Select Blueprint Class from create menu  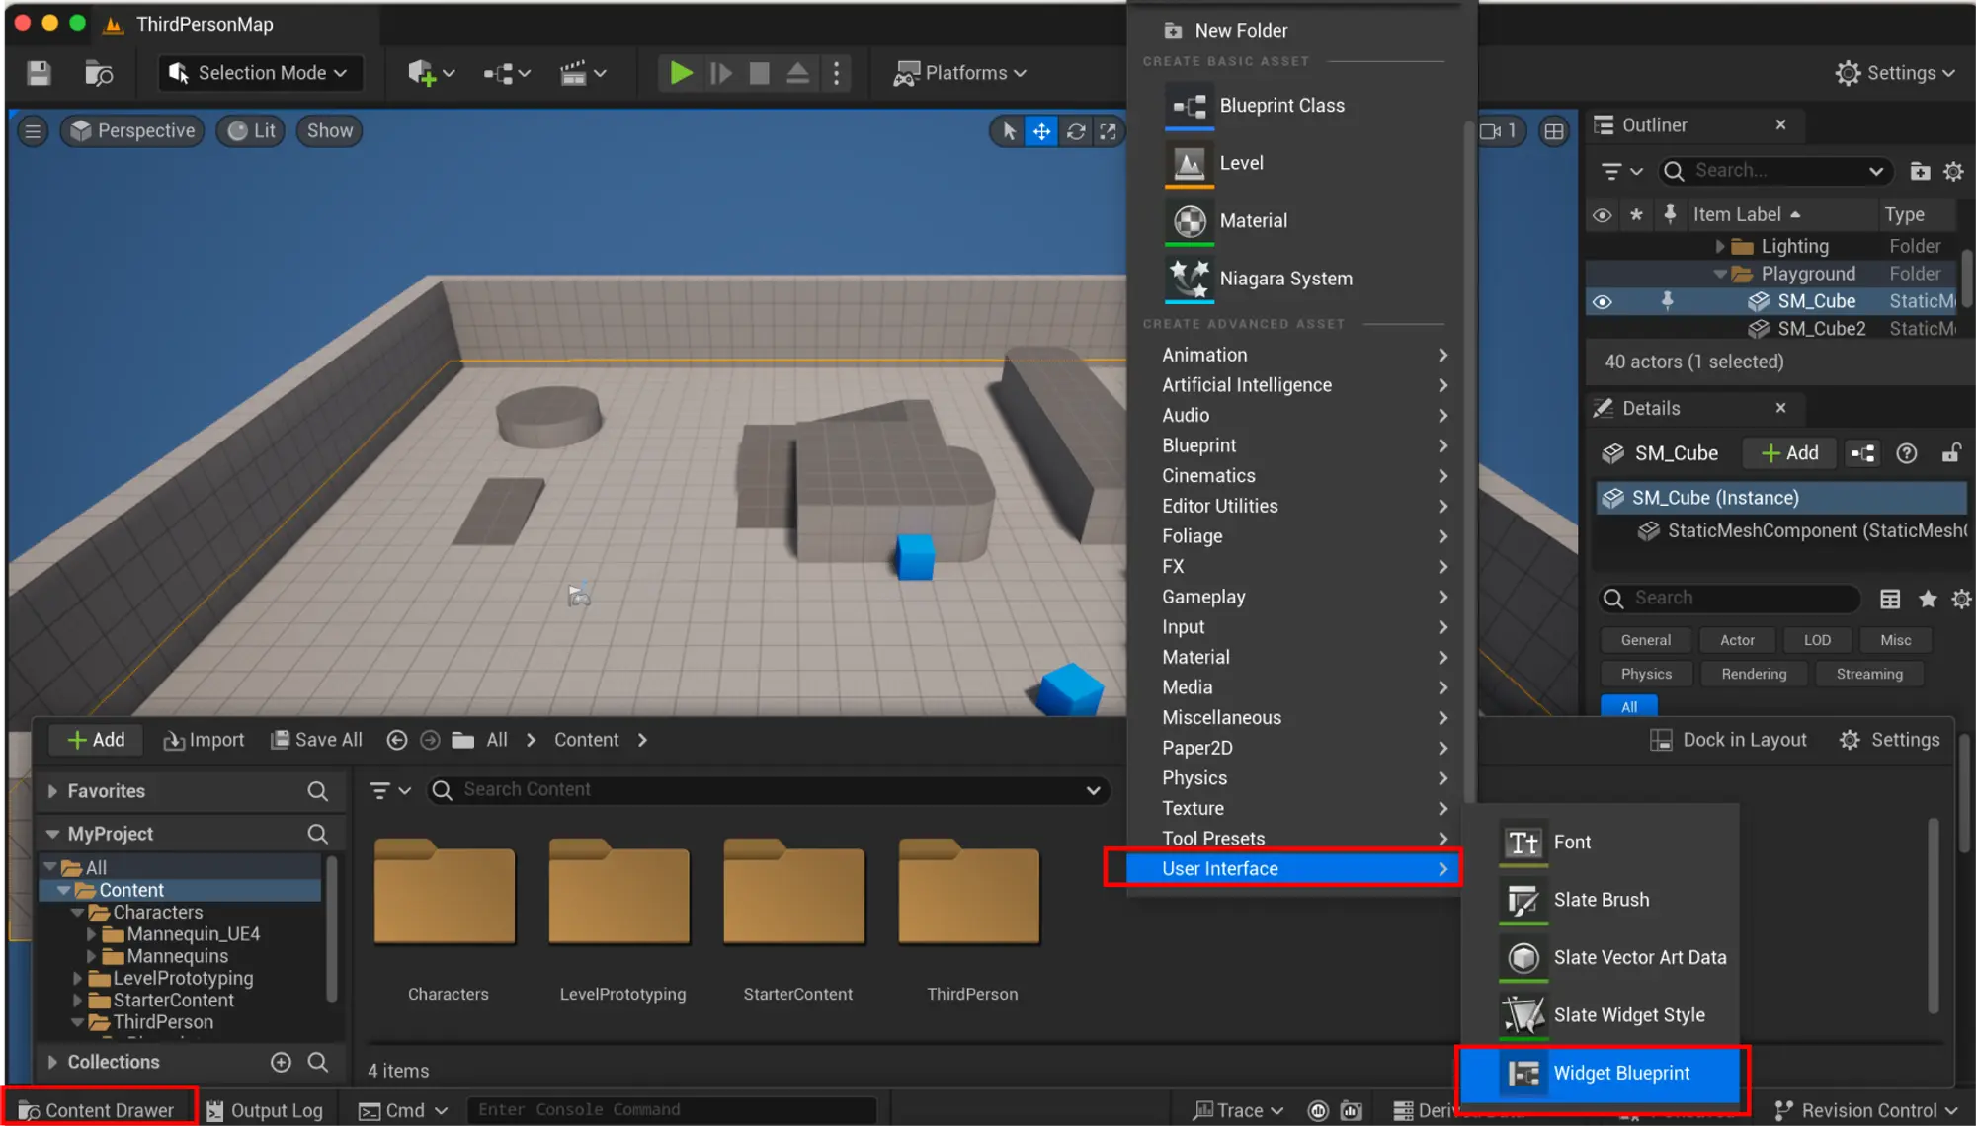click(x=1281, y=106)
